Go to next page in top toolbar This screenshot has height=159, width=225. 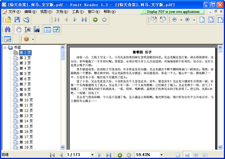(75, 20)
